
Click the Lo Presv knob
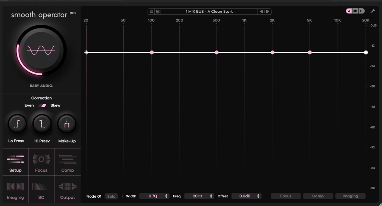[17, 124]
